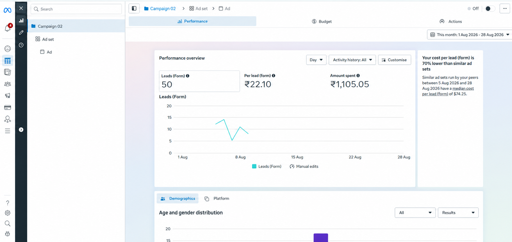Image resolution: width=512 pixels, height=242 pixels.
Task: Expand the dark panel arrow button
Action: click(21, 130)
